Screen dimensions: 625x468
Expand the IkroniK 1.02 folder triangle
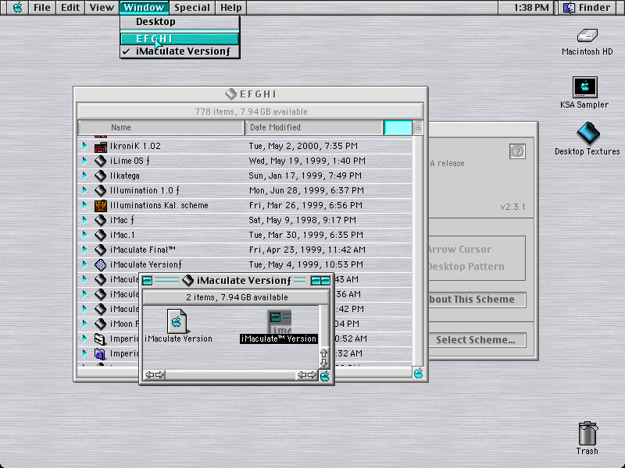pyautogui.click(x=84, y=146)
